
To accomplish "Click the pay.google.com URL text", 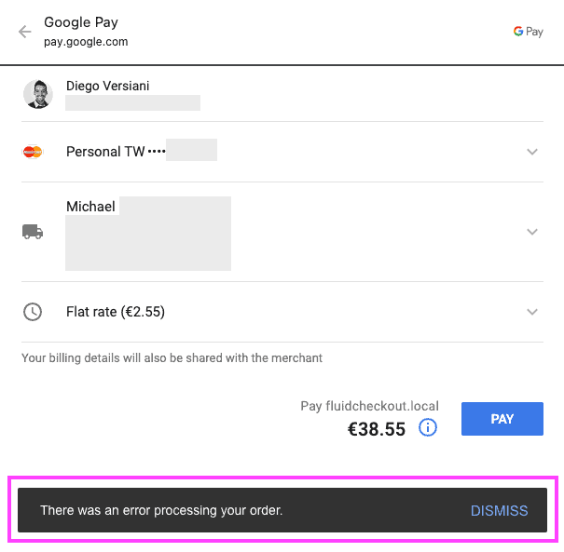I will [x=86, y=42].
